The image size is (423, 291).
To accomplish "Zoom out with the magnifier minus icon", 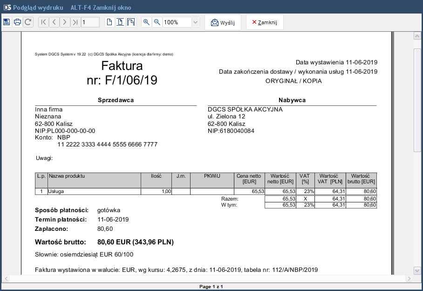I will pos(157,22).
